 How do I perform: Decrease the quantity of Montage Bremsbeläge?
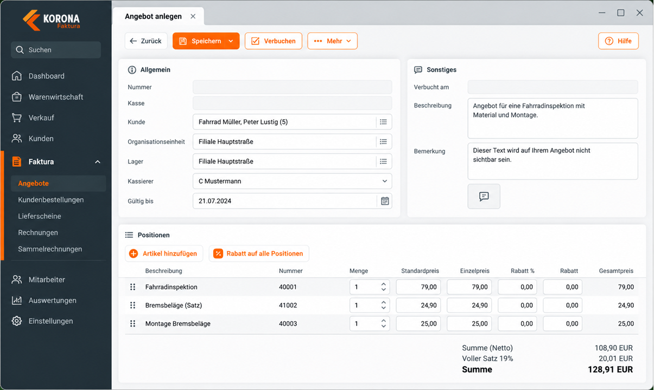click(x=384, y=327)
